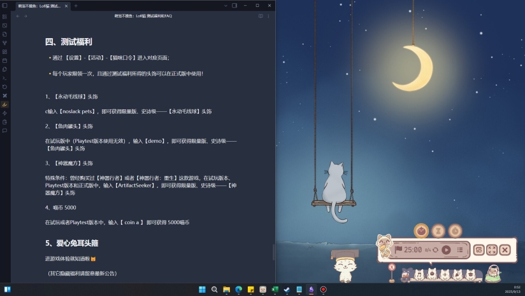Toggle the Obsidian left sidebar icon
The image size is (525, 296).
click(4, 5)
